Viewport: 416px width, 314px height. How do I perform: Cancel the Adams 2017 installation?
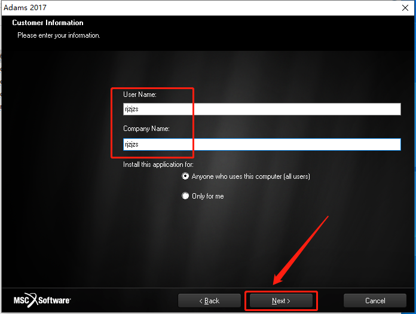point(375,301)
